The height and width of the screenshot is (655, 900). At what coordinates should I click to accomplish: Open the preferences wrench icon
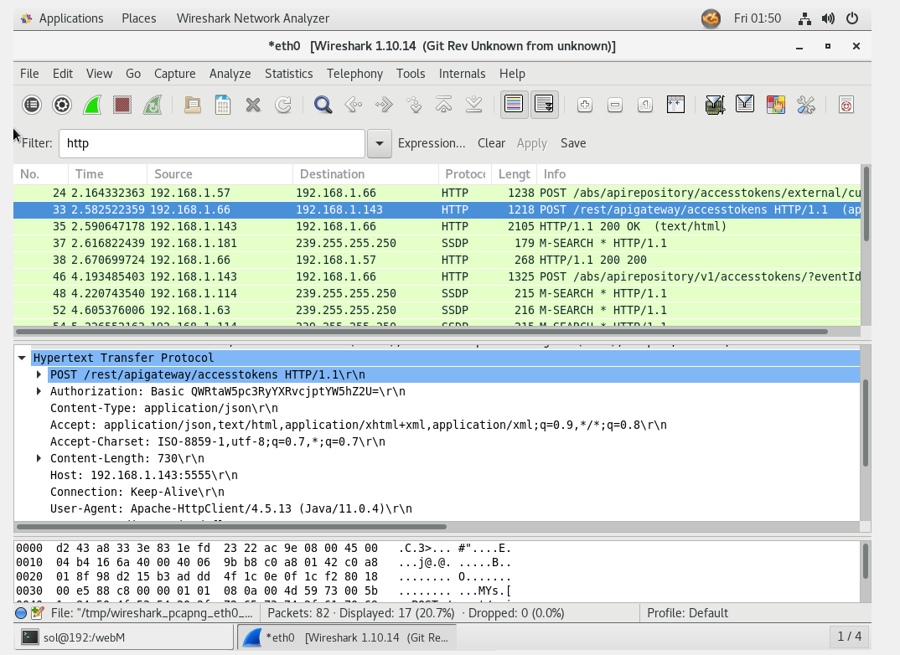pos(805,105)
